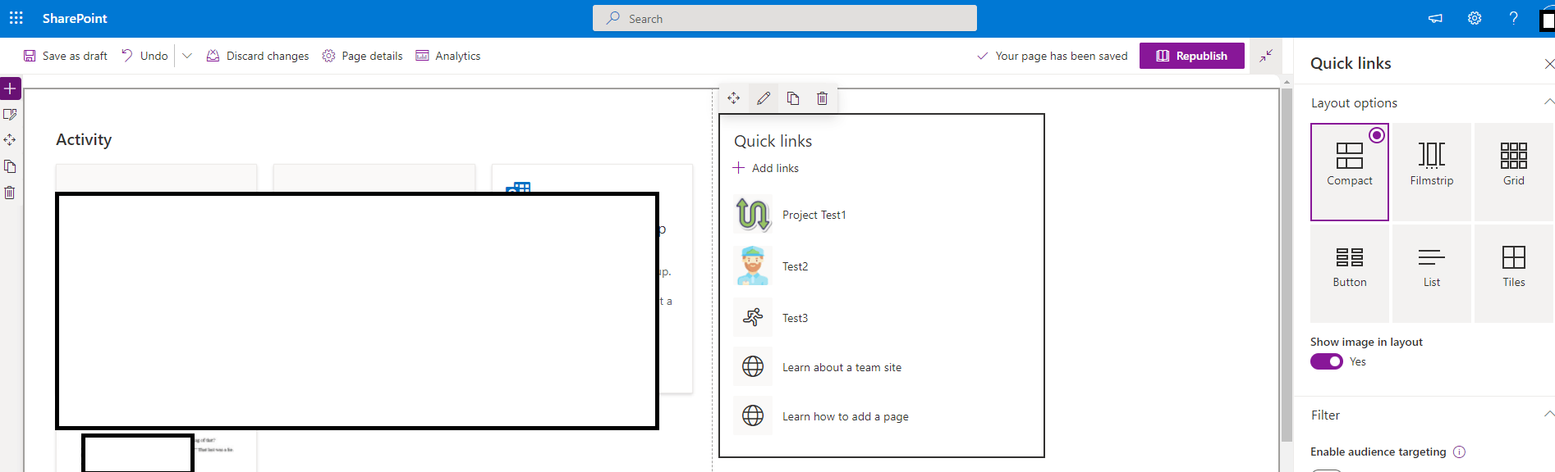Close the Quick links property pane

1548,64
